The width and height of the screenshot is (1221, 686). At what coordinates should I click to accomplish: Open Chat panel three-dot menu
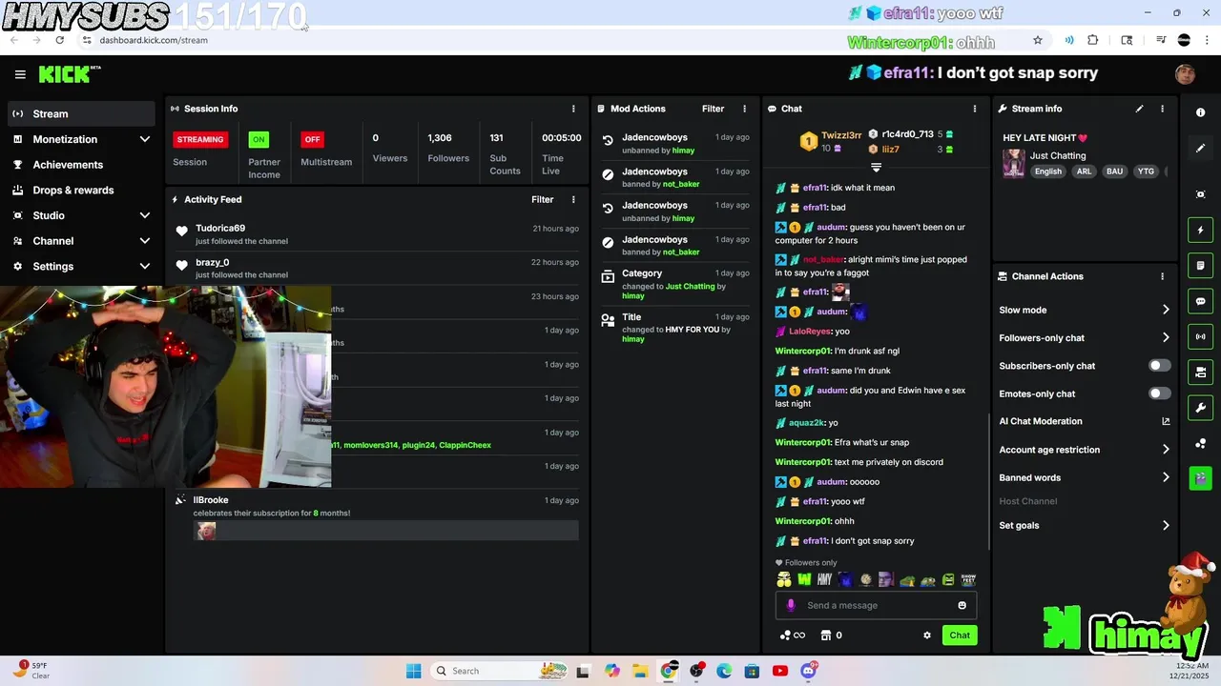(974, 109)
